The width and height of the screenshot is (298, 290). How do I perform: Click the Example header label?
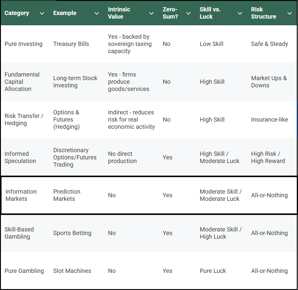click(65, 13)
